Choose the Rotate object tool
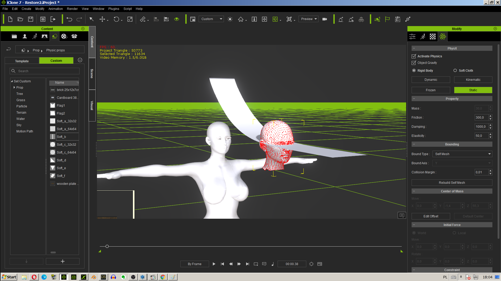 (116, 19)
